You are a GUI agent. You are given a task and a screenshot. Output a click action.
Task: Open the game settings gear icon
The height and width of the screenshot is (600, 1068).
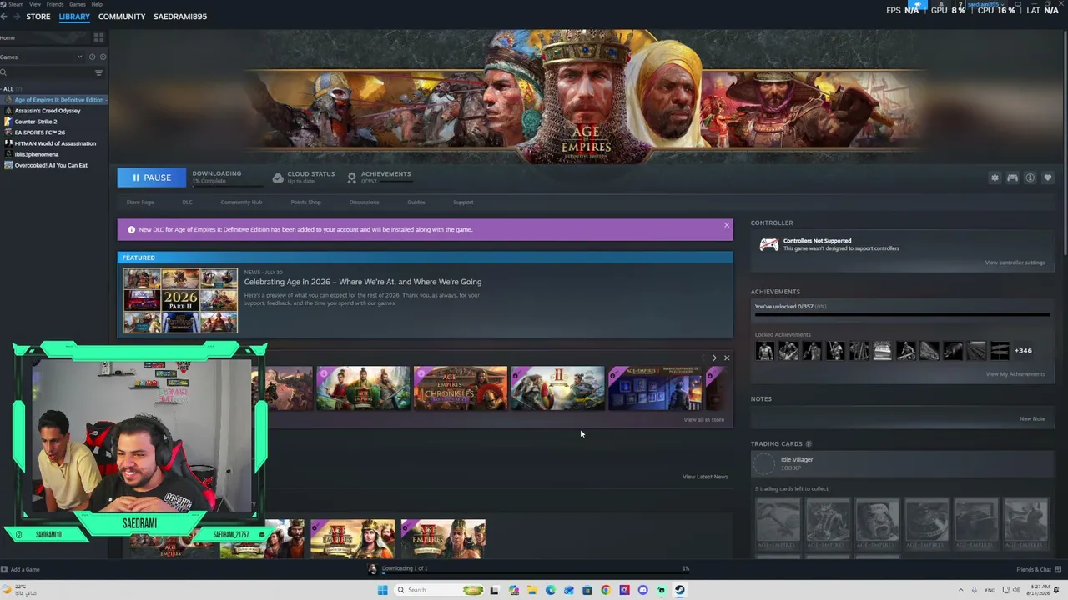995,177
